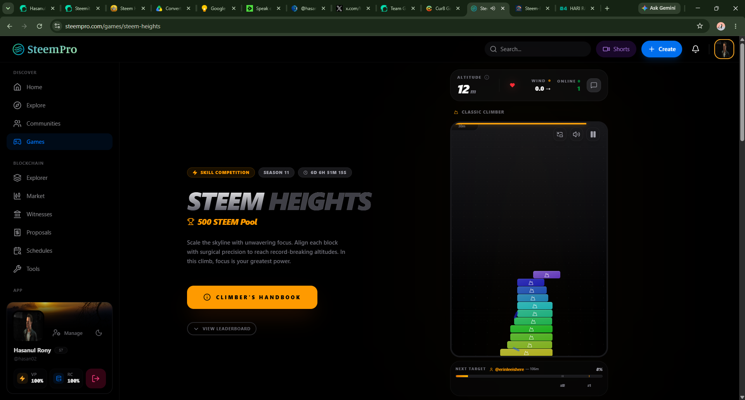Click altitude info icon
745x400 pixels.
pos(487,78)
